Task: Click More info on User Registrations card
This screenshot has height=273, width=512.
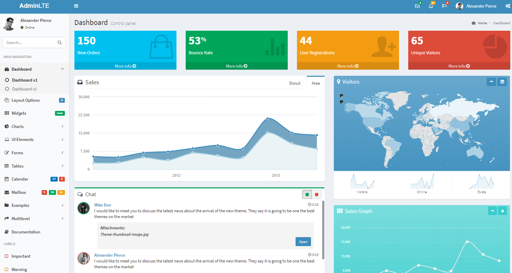Action: click(348, 66)
